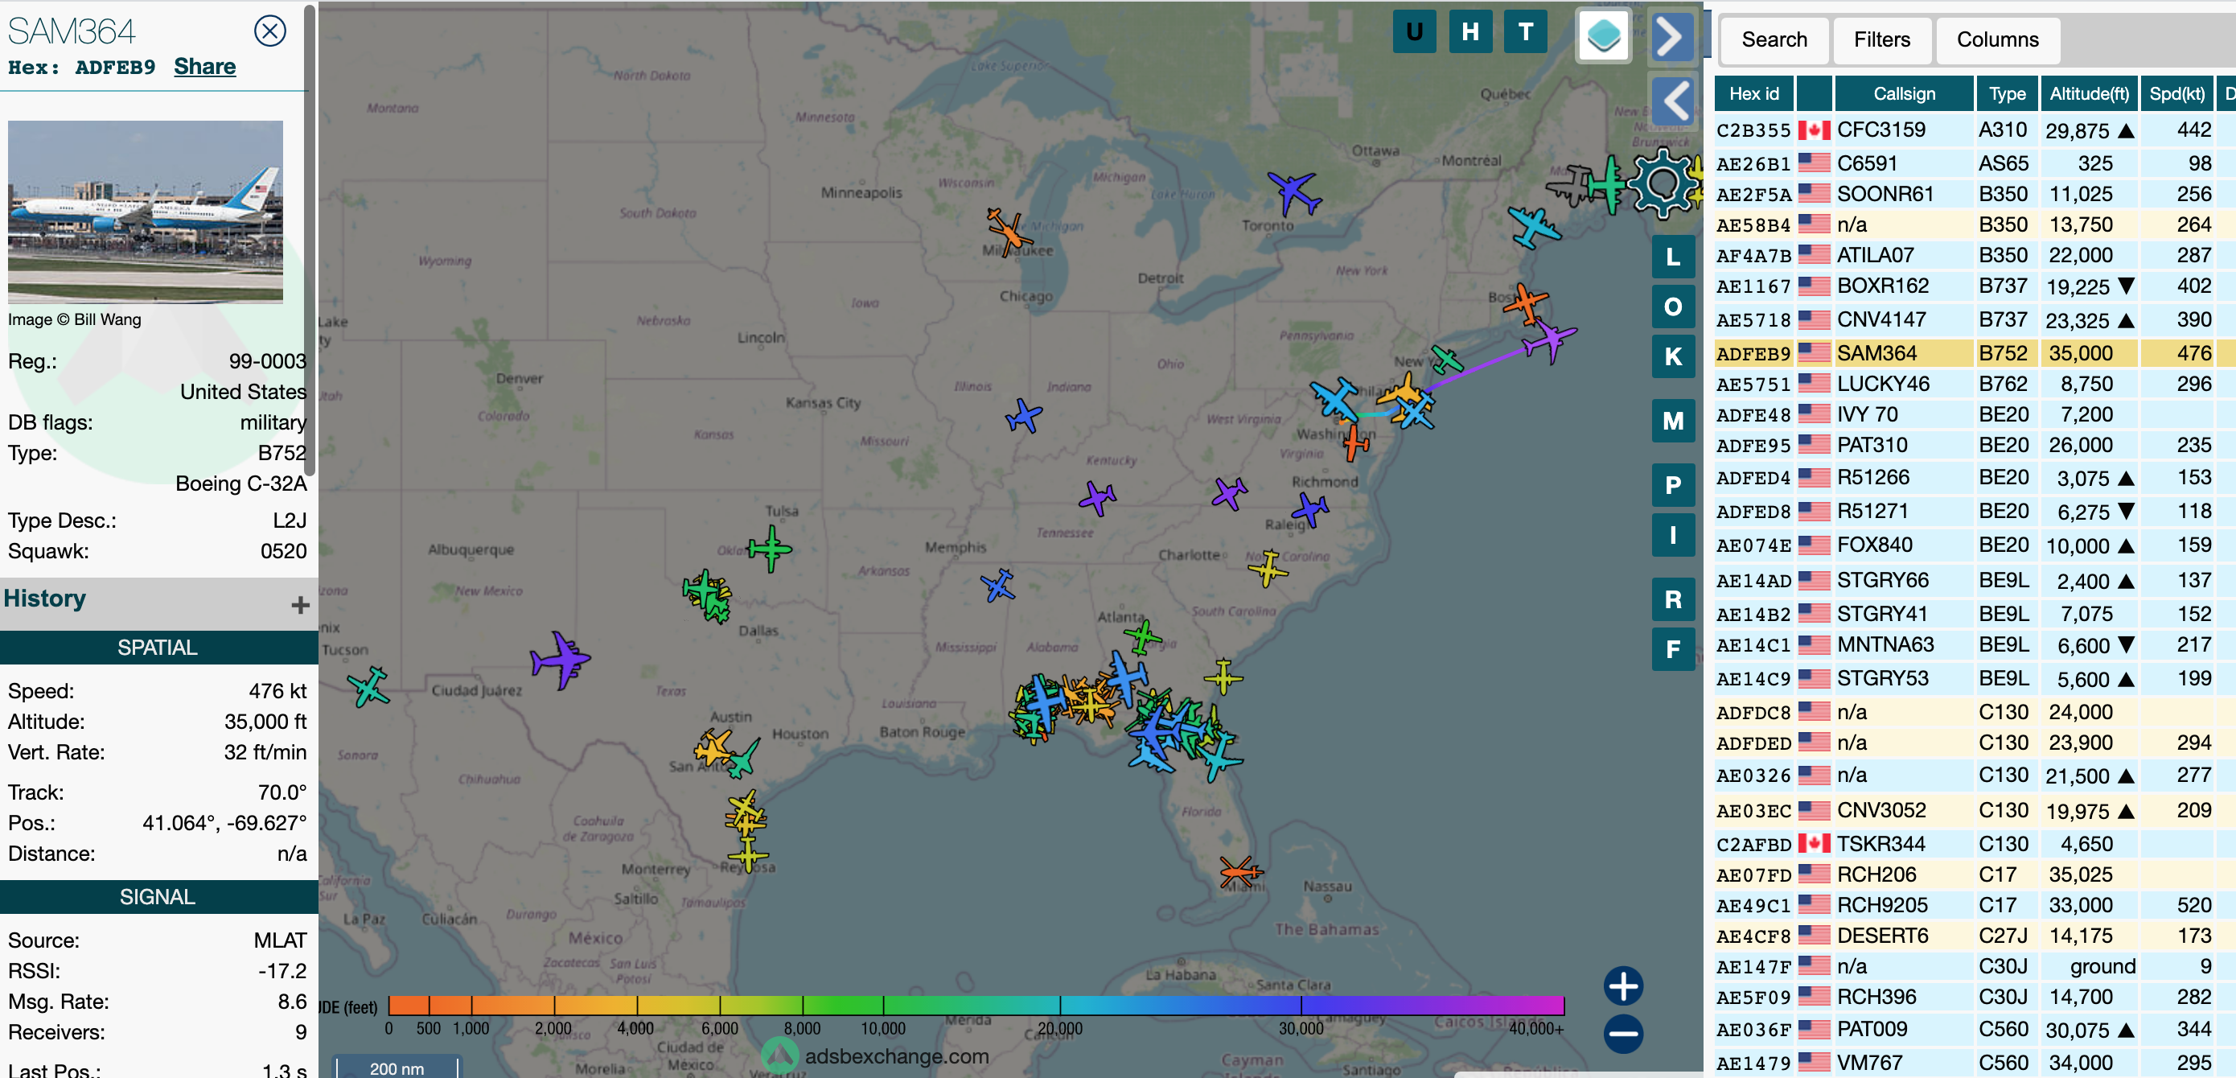Viewport: 2236px width, 1078px height.
Task: Select the SOONR61 table row
Action: coord(1975,194)
